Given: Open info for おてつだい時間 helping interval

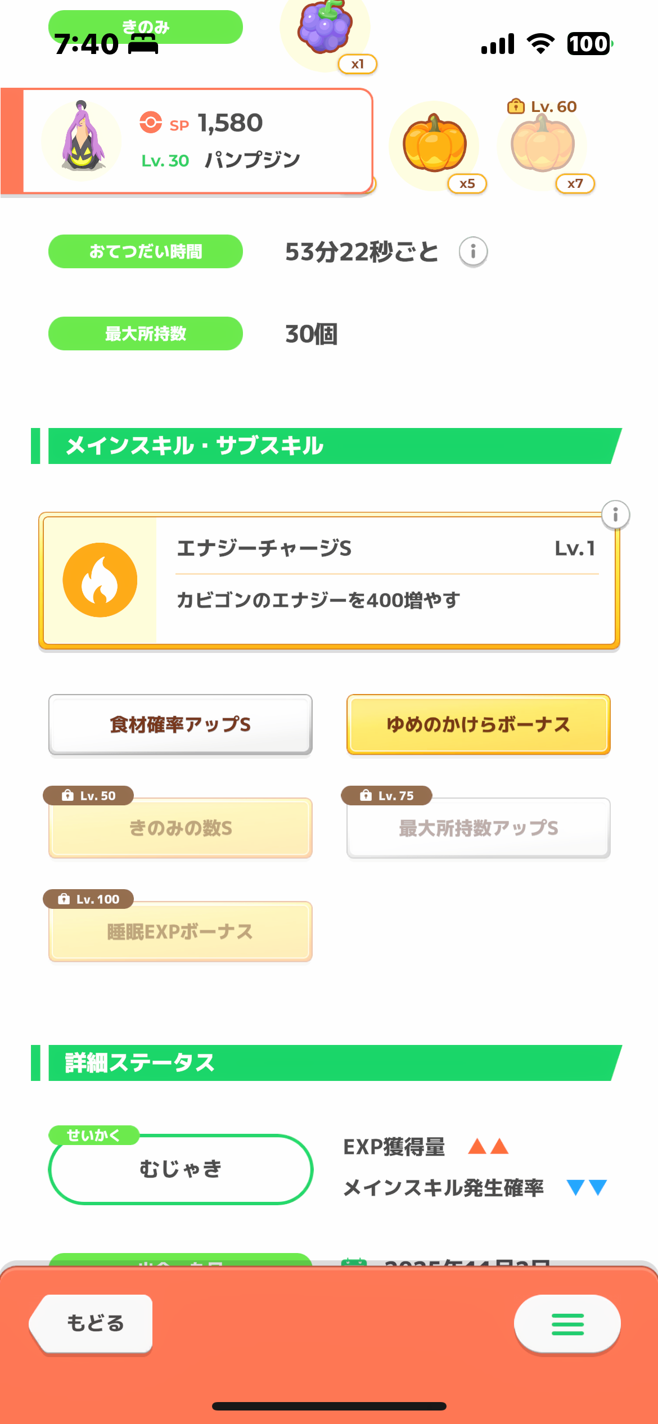Looking at the screenshot, I should click(473, 251).
